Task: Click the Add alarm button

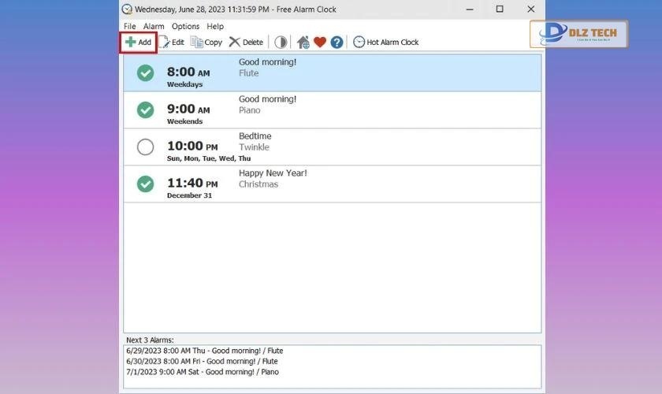Action: coord(138,42)
